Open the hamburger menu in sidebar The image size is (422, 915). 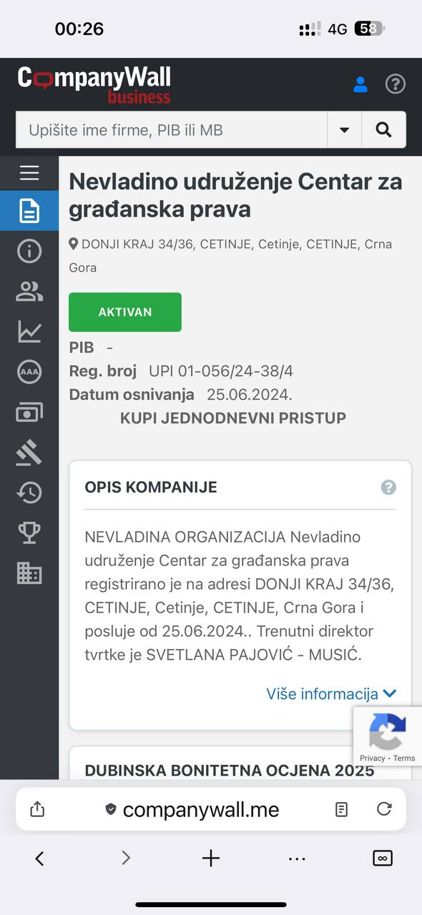pos(29,172)
